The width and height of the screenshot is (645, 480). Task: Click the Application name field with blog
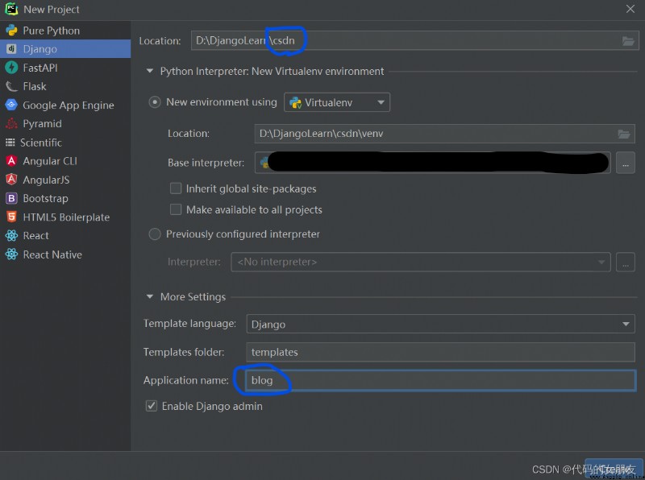click(440, 381)
